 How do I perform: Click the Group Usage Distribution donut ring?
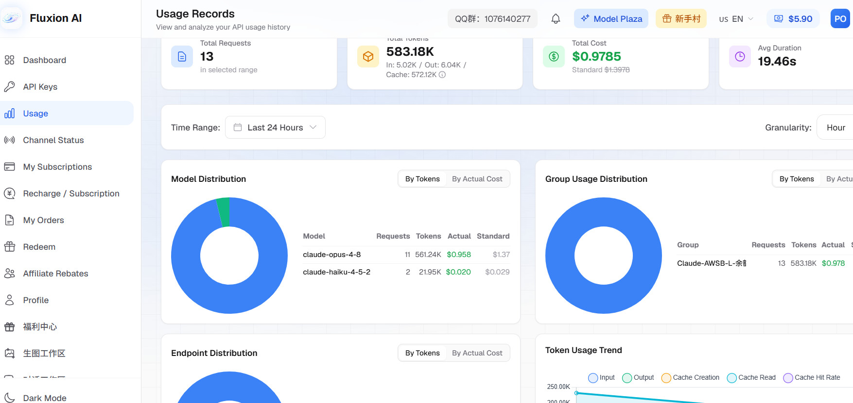604,299
